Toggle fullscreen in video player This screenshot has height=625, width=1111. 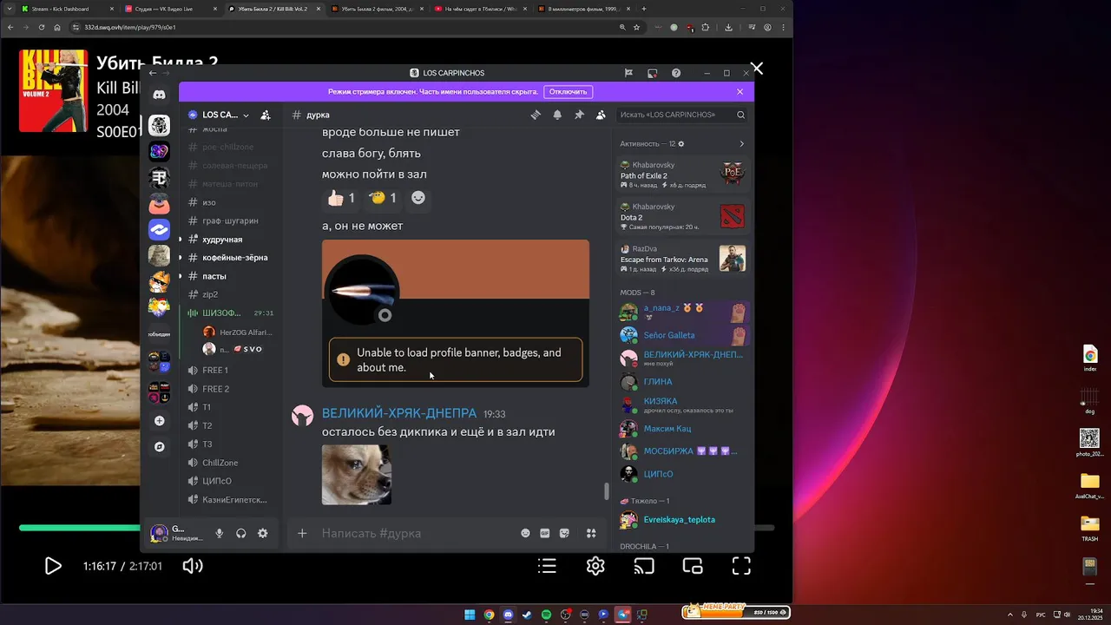[x=741, y=566]
